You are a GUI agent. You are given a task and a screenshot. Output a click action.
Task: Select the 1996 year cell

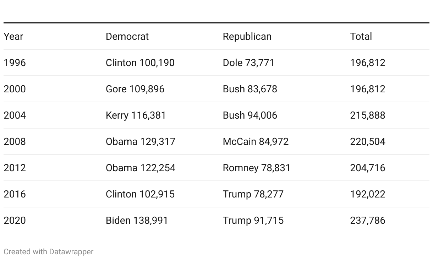[15, 63]
